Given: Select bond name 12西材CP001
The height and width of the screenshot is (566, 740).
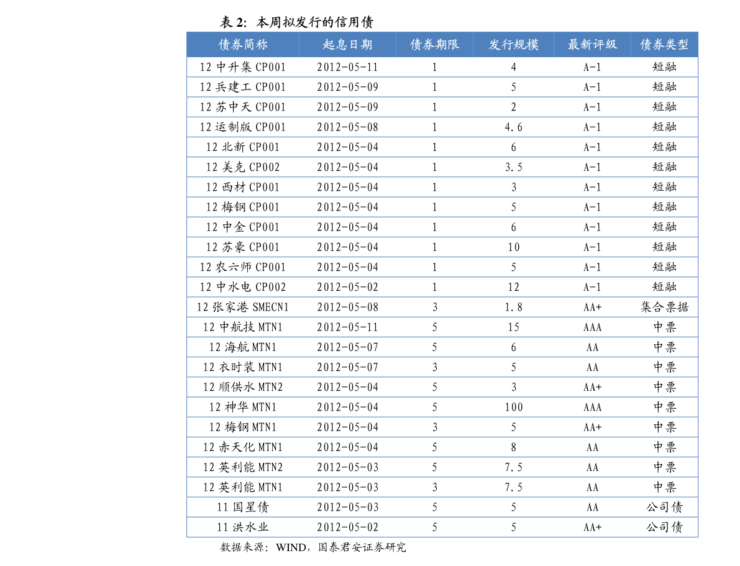Looking at the screenshot, I should click(x=243, y=187).
